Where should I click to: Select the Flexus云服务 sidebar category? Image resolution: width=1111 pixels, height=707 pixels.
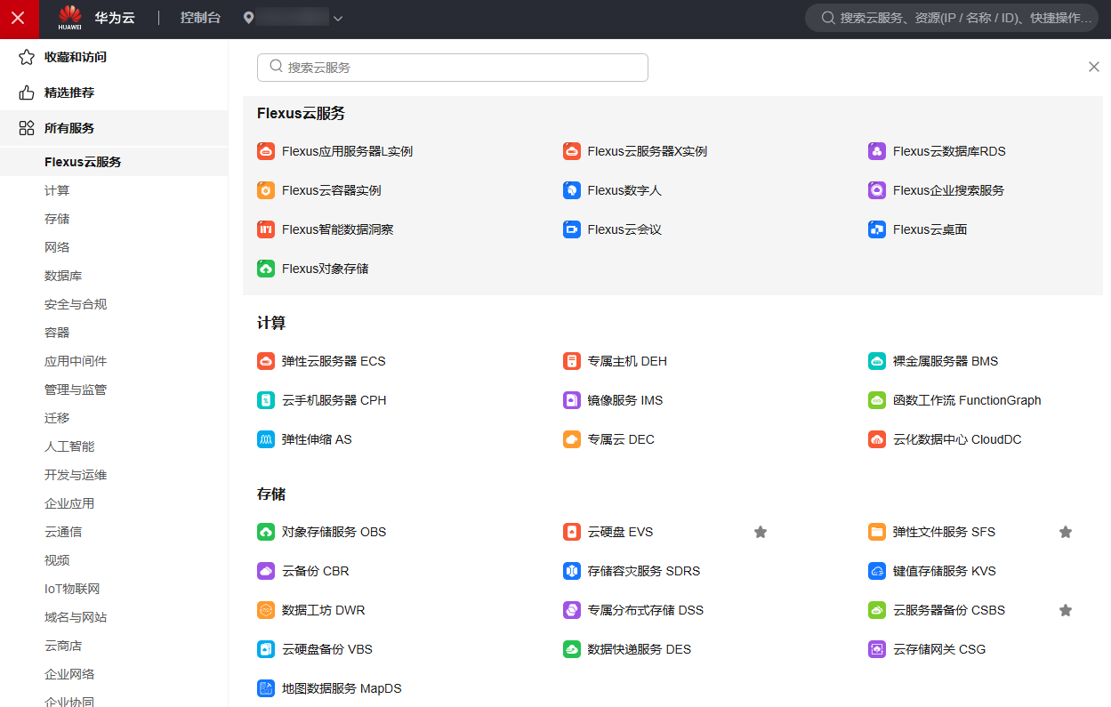[x=114, y=162]
